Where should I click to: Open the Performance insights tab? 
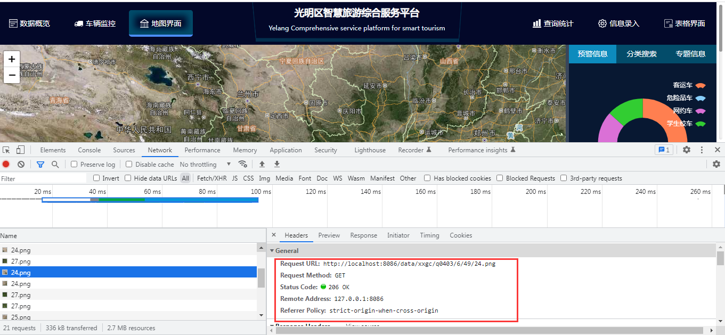pos(482,150)
